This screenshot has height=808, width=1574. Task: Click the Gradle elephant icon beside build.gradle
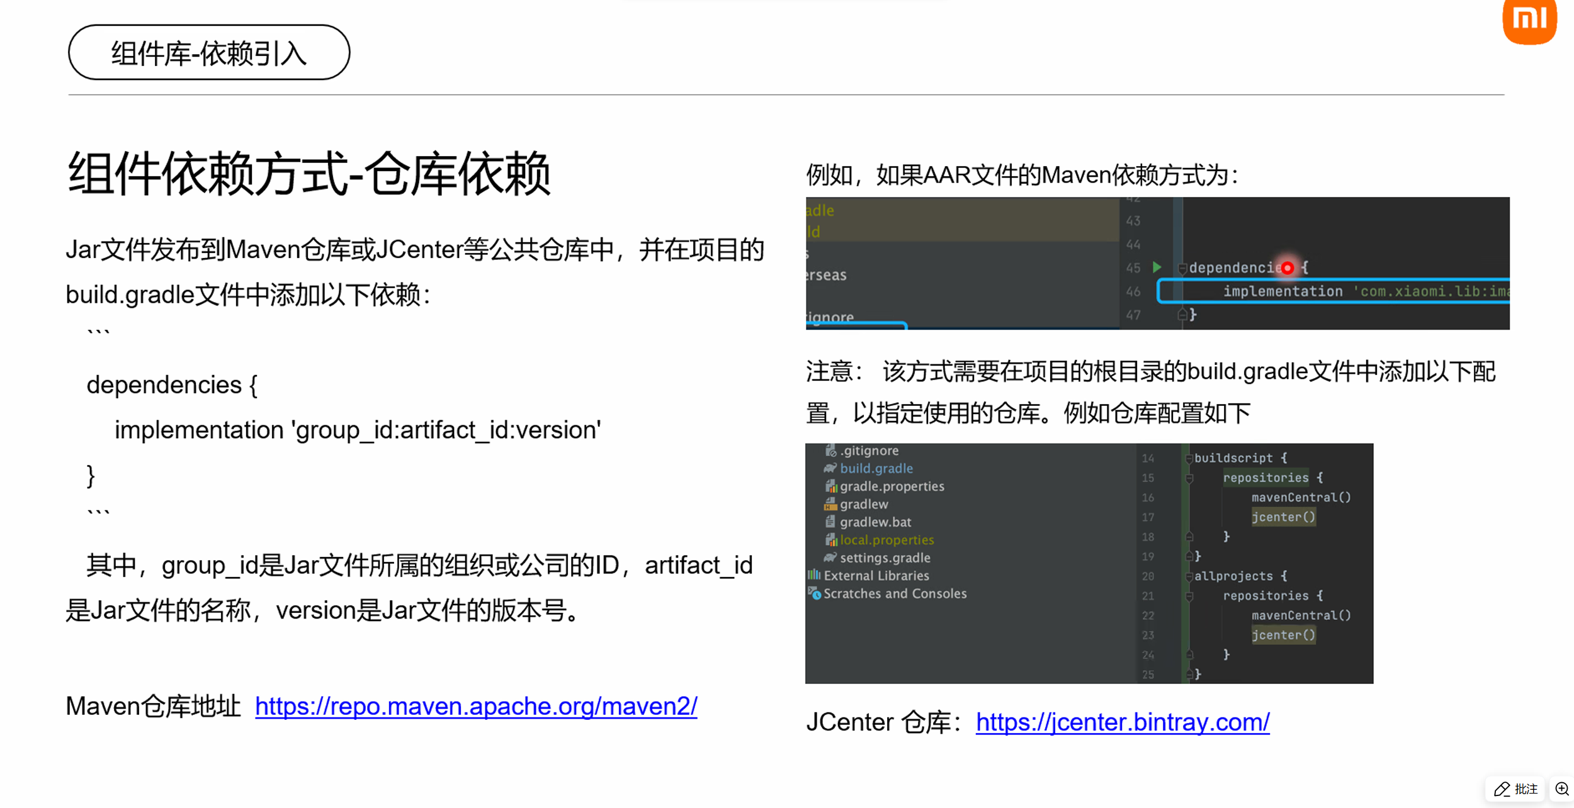coord(830,468)
